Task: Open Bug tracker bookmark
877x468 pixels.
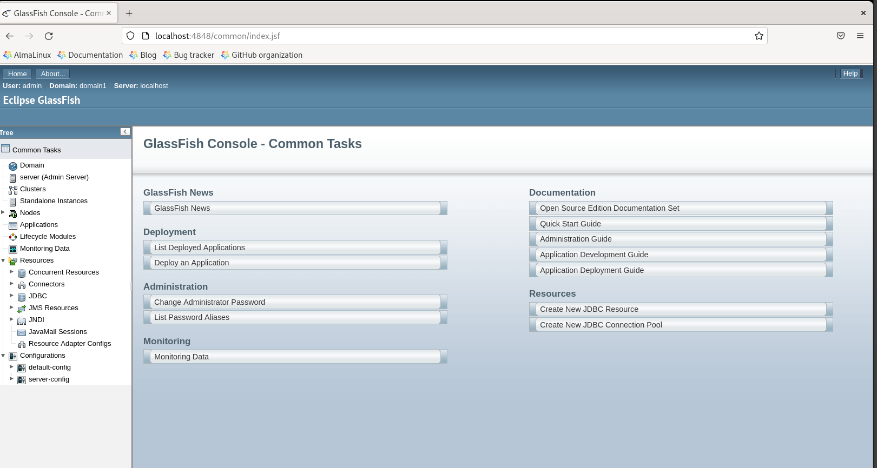Action: (x=189, y=55)
